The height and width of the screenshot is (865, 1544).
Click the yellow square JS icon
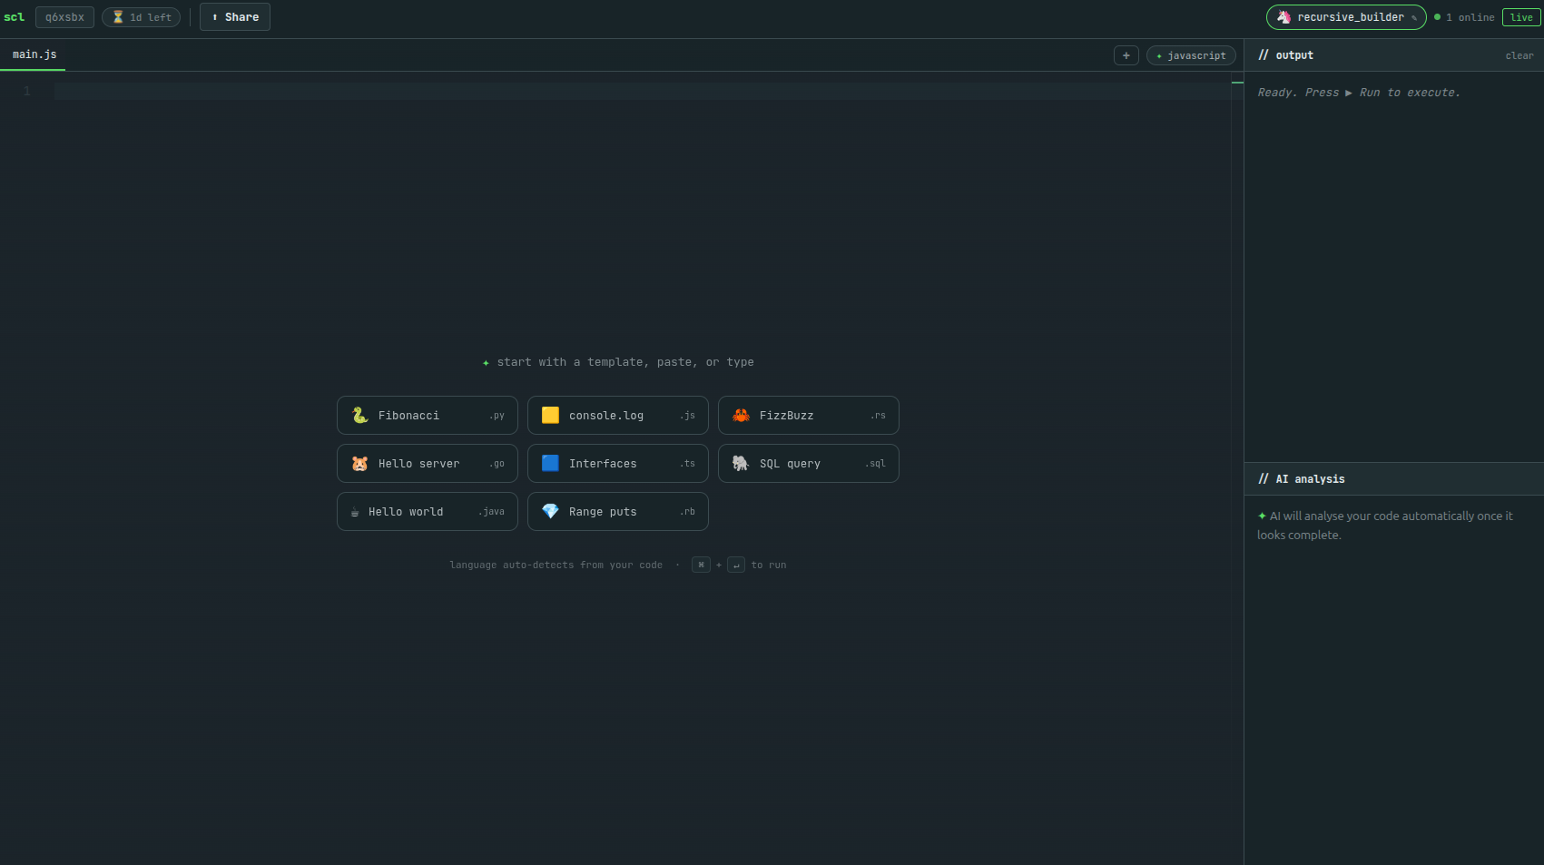tap(550, 415)
